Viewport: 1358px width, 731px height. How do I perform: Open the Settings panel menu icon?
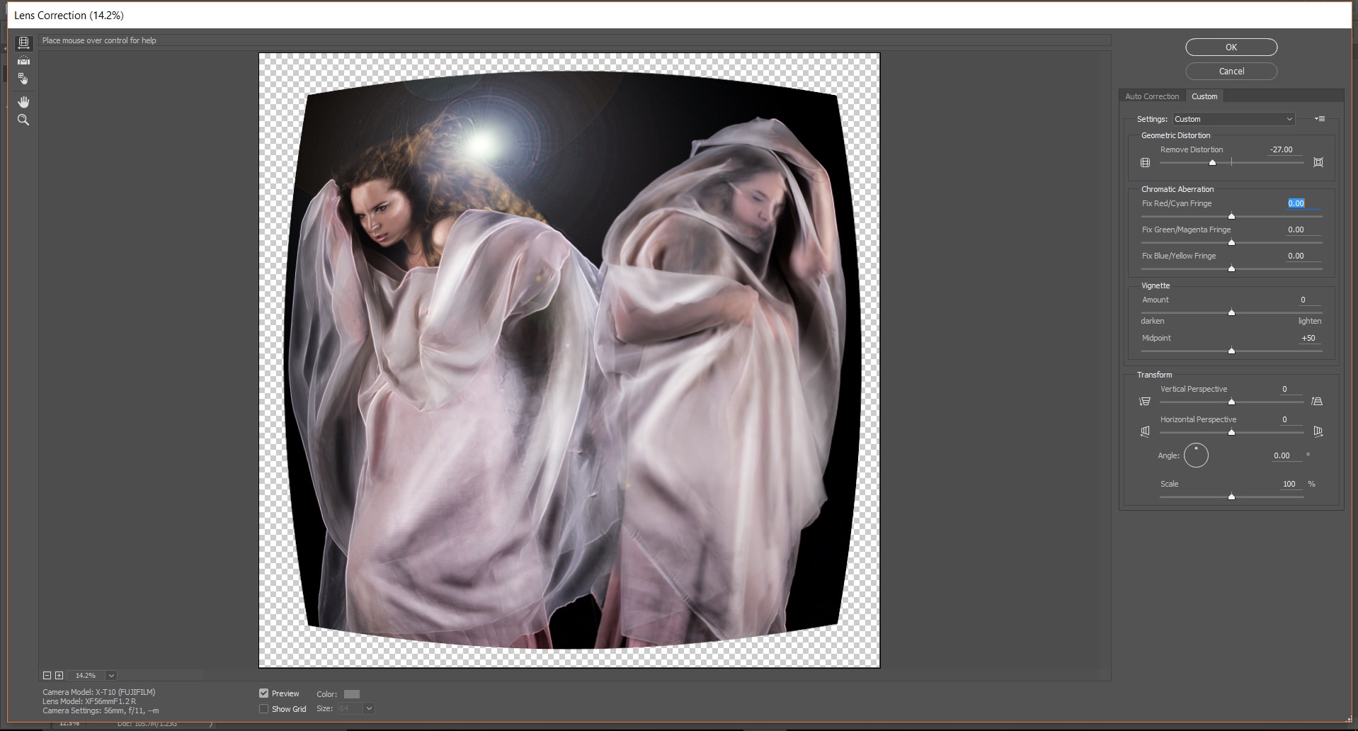(x=1320, y=119)
